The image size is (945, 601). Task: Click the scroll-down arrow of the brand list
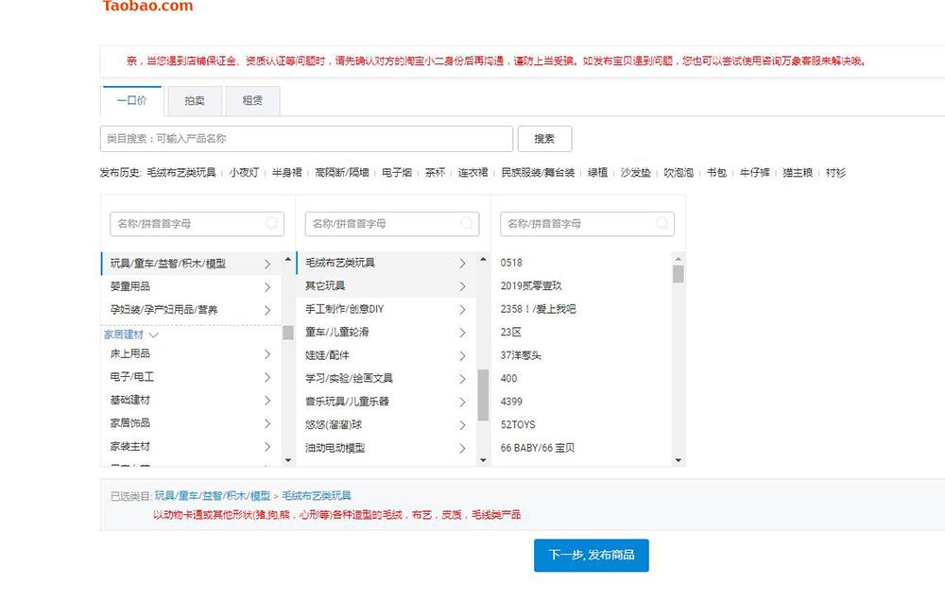(678, 460)
